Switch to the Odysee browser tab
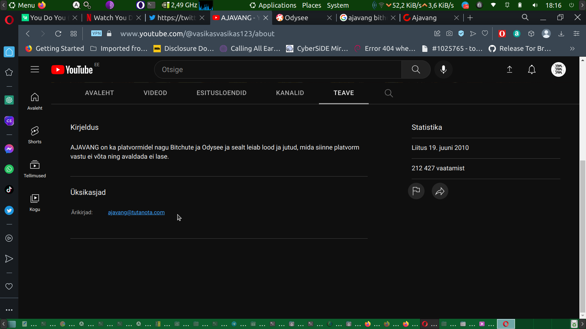586x329 pixels. pyautogui.click(x=304, y=18)
